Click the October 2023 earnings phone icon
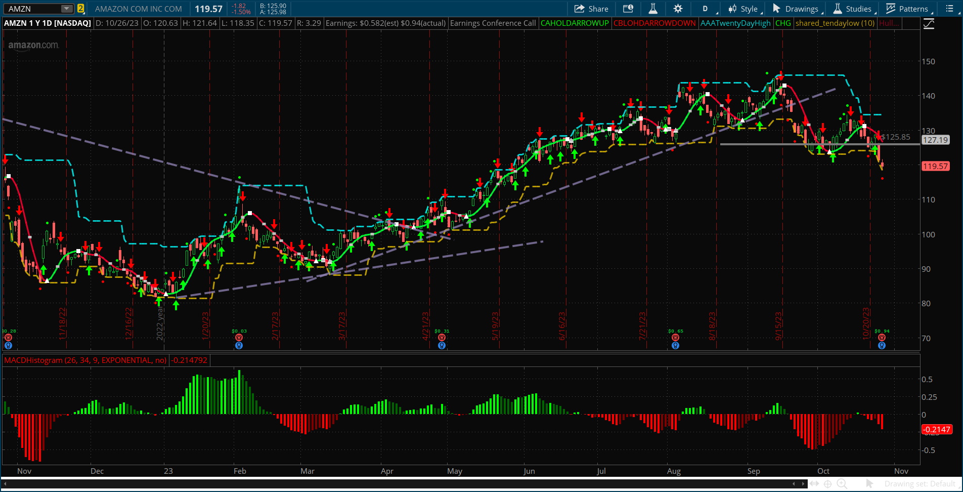Viewport: 963px width, 492px height. (882, 338)
